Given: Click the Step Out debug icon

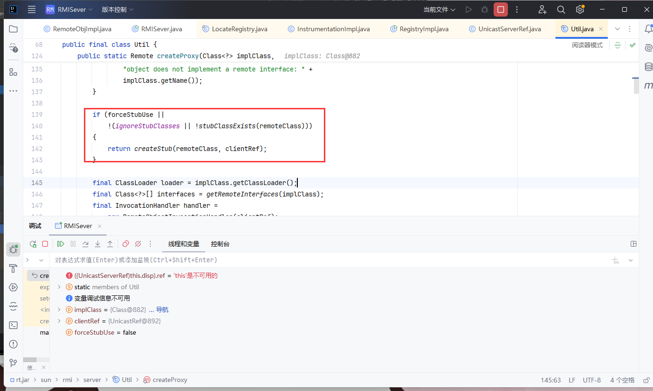Looking at the screenshot, I should click(110, 244).
